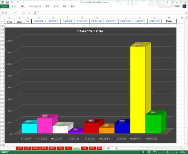Image resolution: width=188 pixels, height=154 pixels.
Task: Select column D header
Action: pos(39,18)
